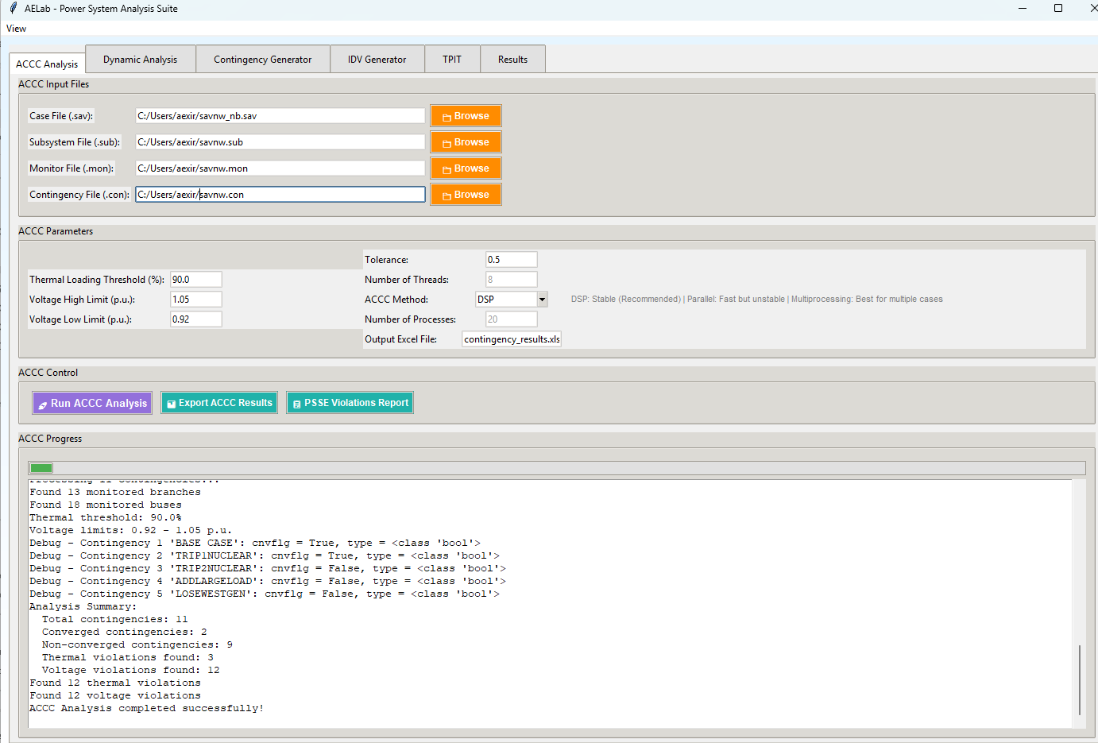Export the ACCC results
This screenshot has width=1098, height=743.
218,402
